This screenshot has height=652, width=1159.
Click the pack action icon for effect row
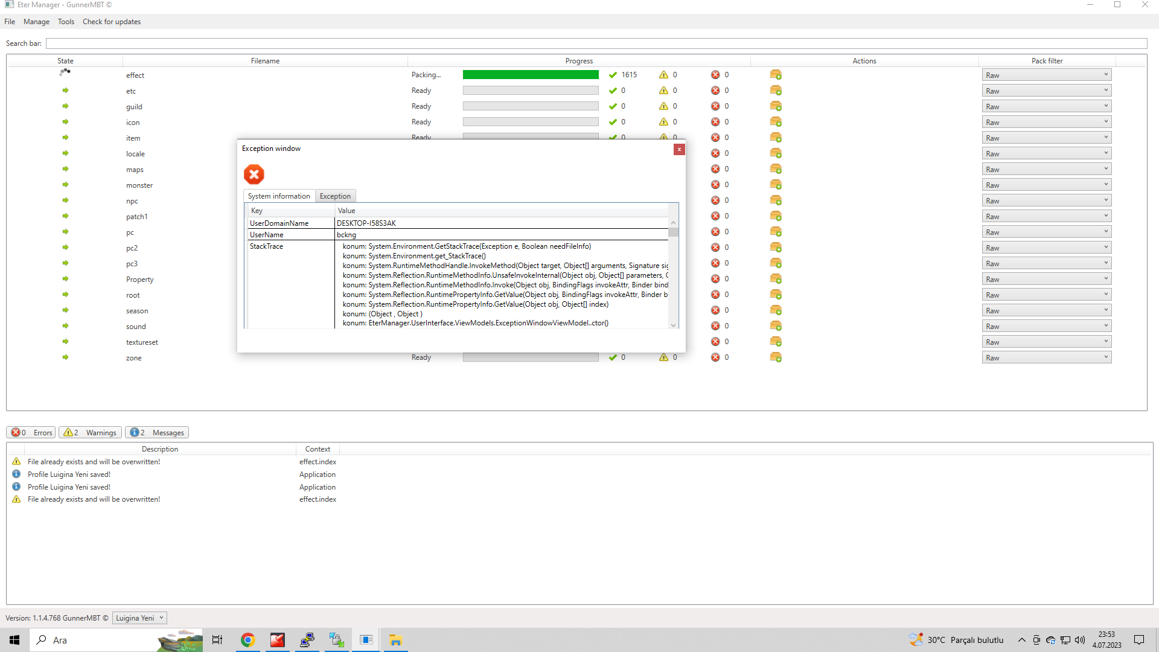tap(776, 75)
